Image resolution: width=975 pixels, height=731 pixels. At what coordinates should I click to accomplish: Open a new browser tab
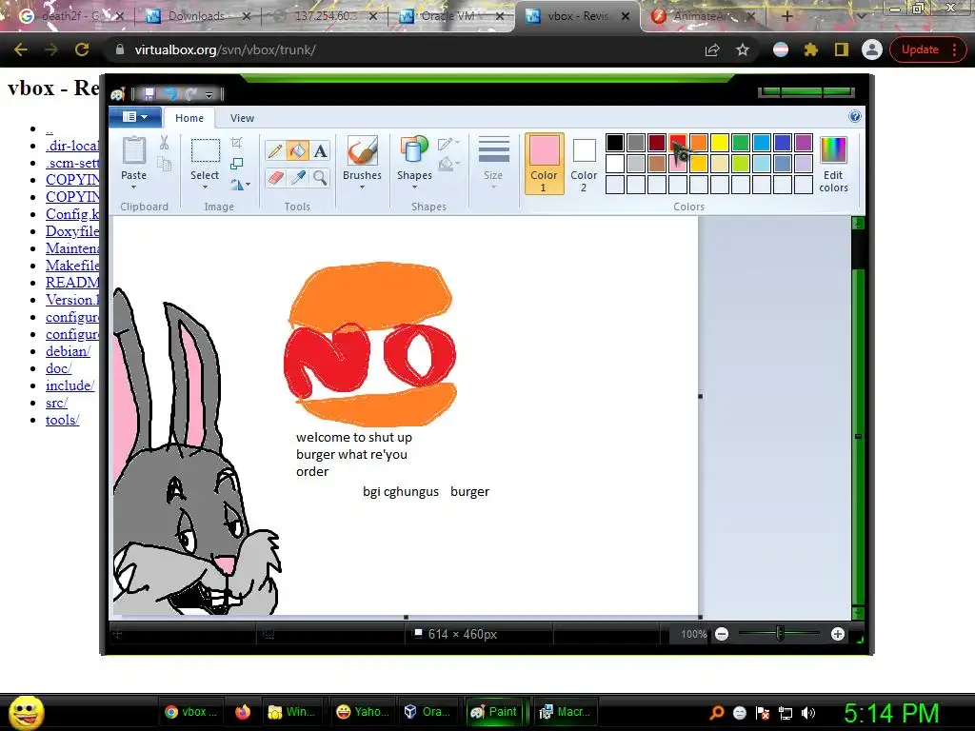pyautogui.click(x=786, y=16)
